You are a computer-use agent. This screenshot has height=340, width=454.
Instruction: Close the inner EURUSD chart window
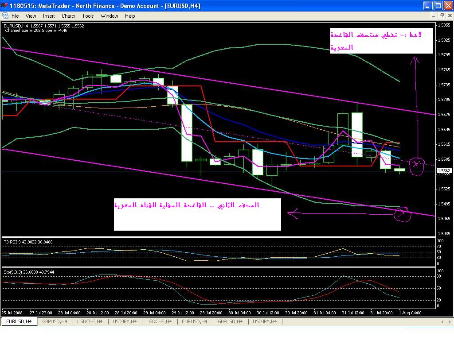tap(450, 16)
